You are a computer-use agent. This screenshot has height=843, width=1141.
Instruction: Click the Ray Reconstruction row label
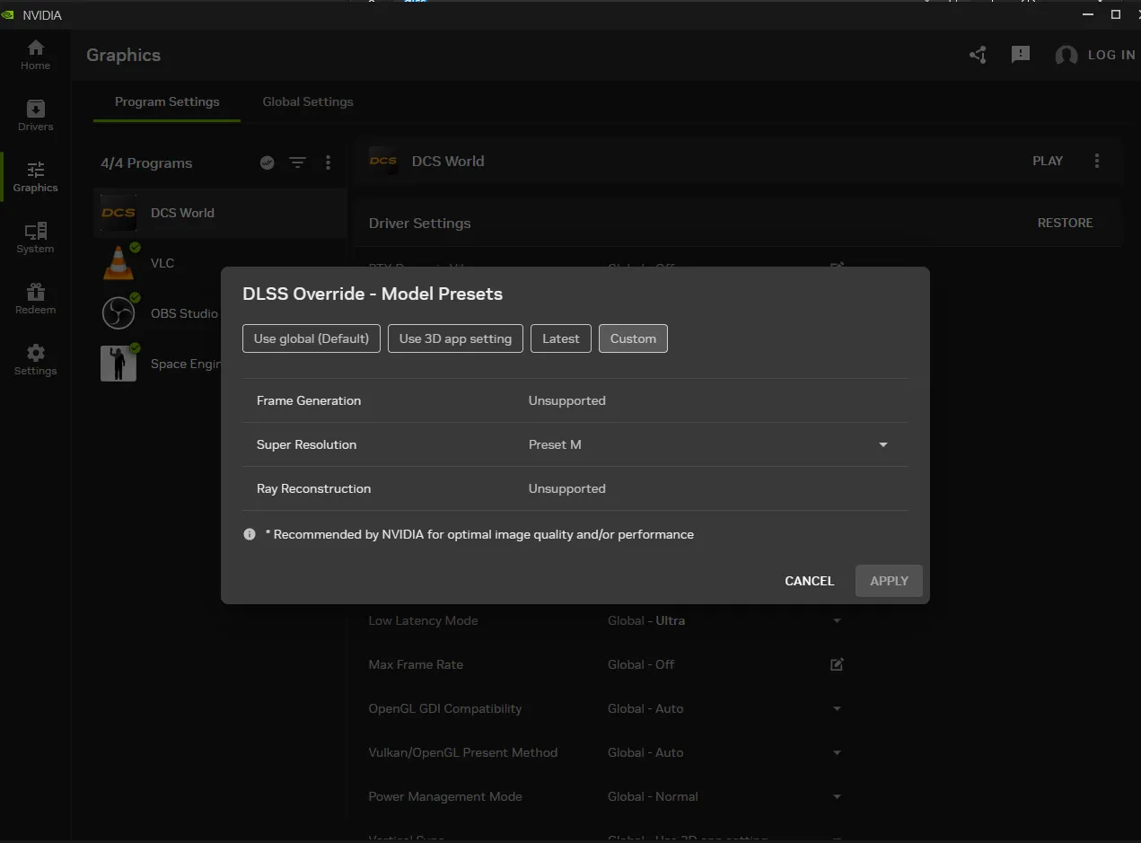pos(313,488)
